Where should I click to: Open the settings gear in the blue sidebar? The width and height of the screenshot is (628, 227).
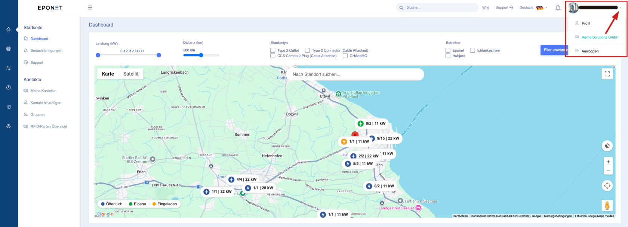click(8, 126)
